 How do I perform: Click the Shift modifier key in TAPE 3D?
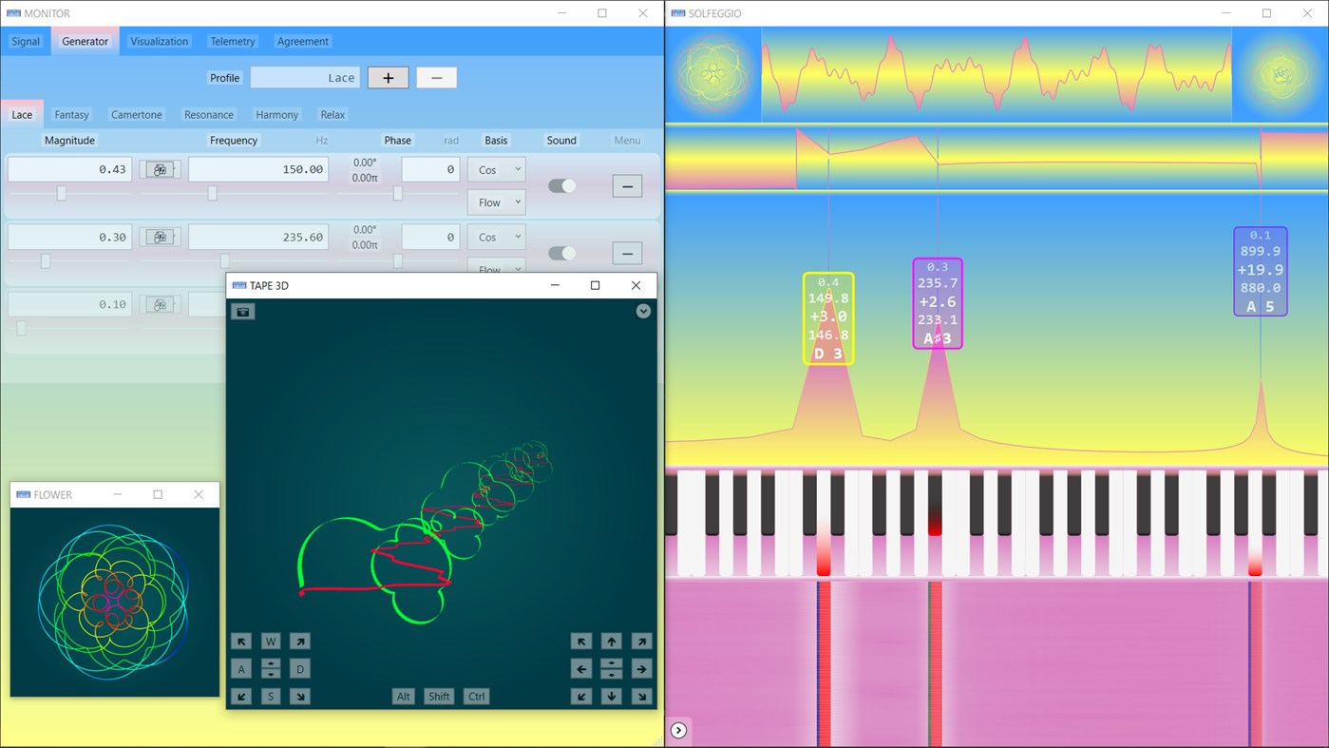click(438, 696)
